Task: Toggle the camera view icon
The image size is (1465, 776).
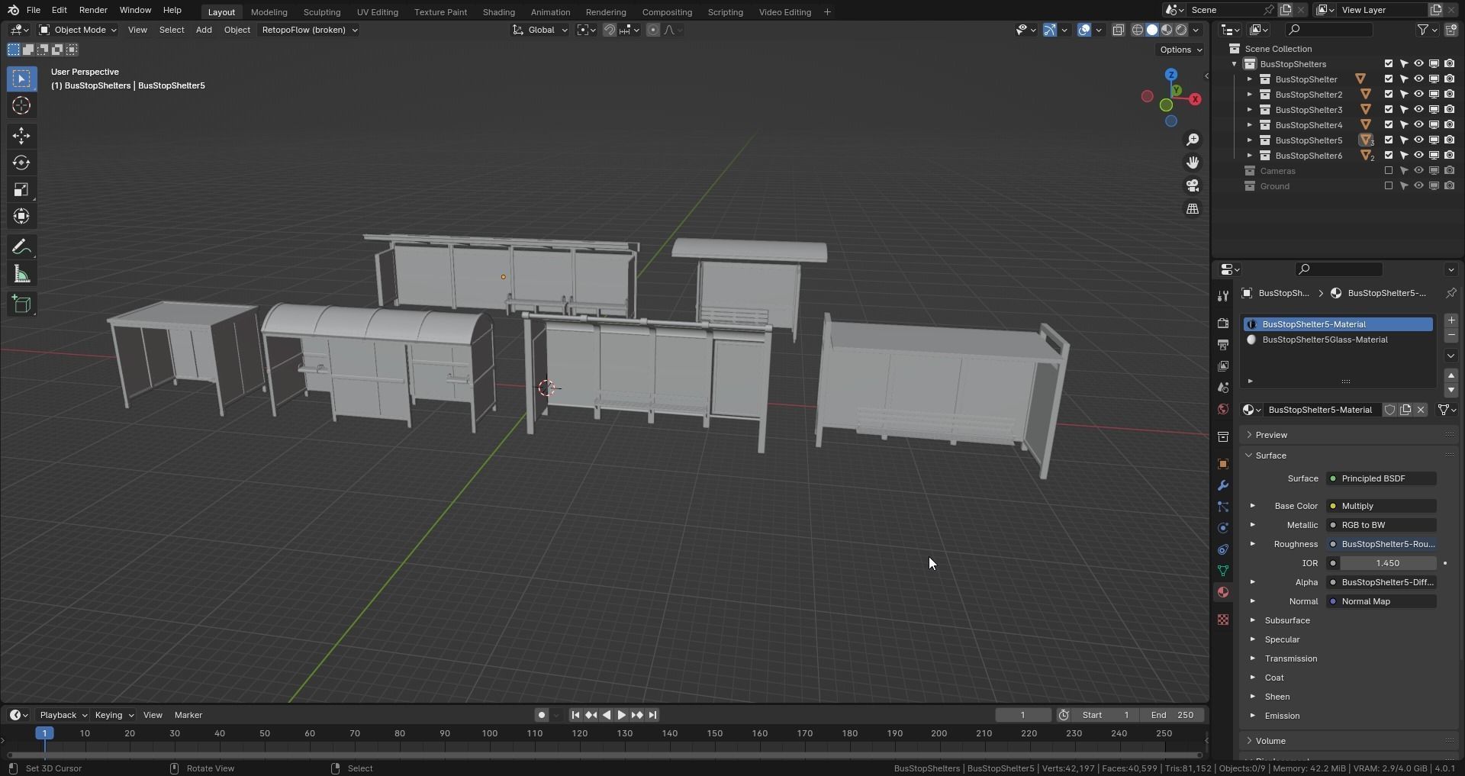Action: pos(1193,185)
